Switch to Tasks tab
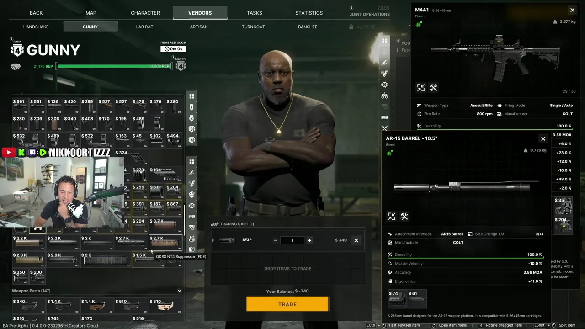The width and height of the screenshot is (585, 329). click(255, 13)
